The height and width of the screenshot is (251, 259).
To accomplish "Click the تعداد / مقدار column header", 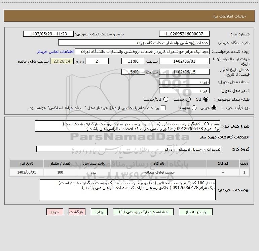I will 60,164.
